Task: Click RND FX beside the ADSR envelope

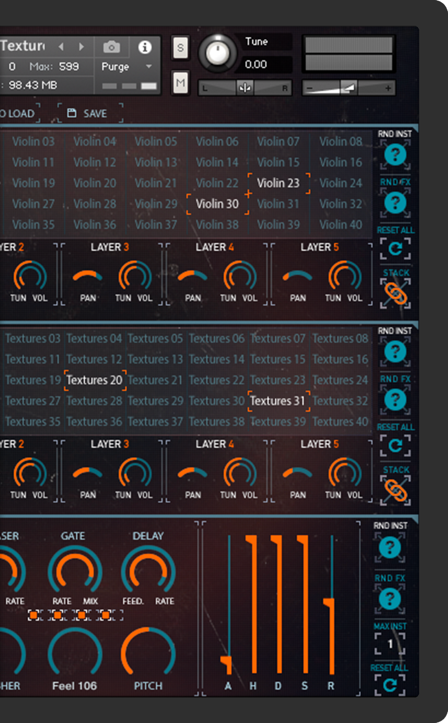Action: click(x=390, y=599)
